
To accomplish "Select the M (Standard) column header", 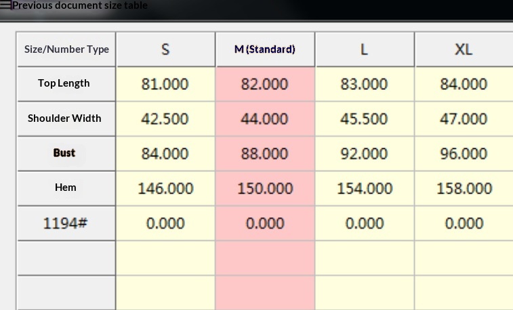I will coord(265,49).
